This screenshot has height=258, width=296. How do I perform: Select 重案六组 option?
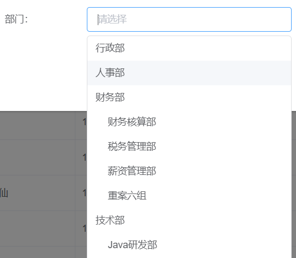[x=189, y=196]
